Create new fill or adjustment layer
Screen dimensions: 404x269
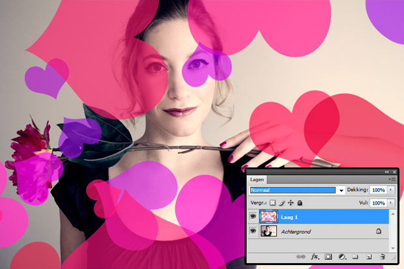342,257
